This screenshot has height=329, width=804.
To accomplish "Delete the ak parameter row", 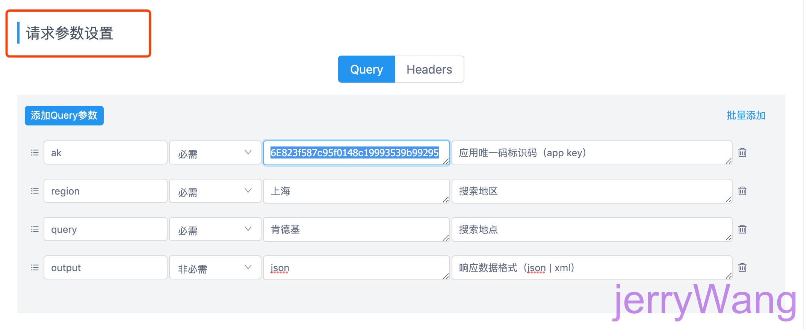I will click(742, 153).
